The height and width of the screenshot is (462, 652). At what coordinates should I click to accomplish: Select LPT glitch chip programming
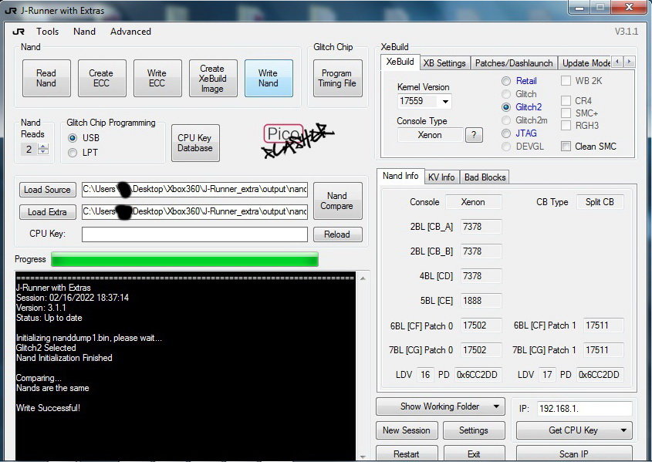point(73,153)
